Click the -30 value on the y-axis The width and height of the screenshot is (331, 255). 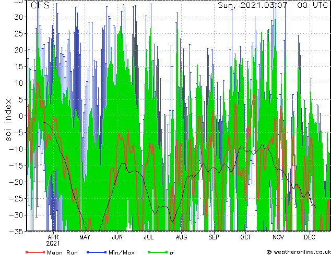(17, 215)
